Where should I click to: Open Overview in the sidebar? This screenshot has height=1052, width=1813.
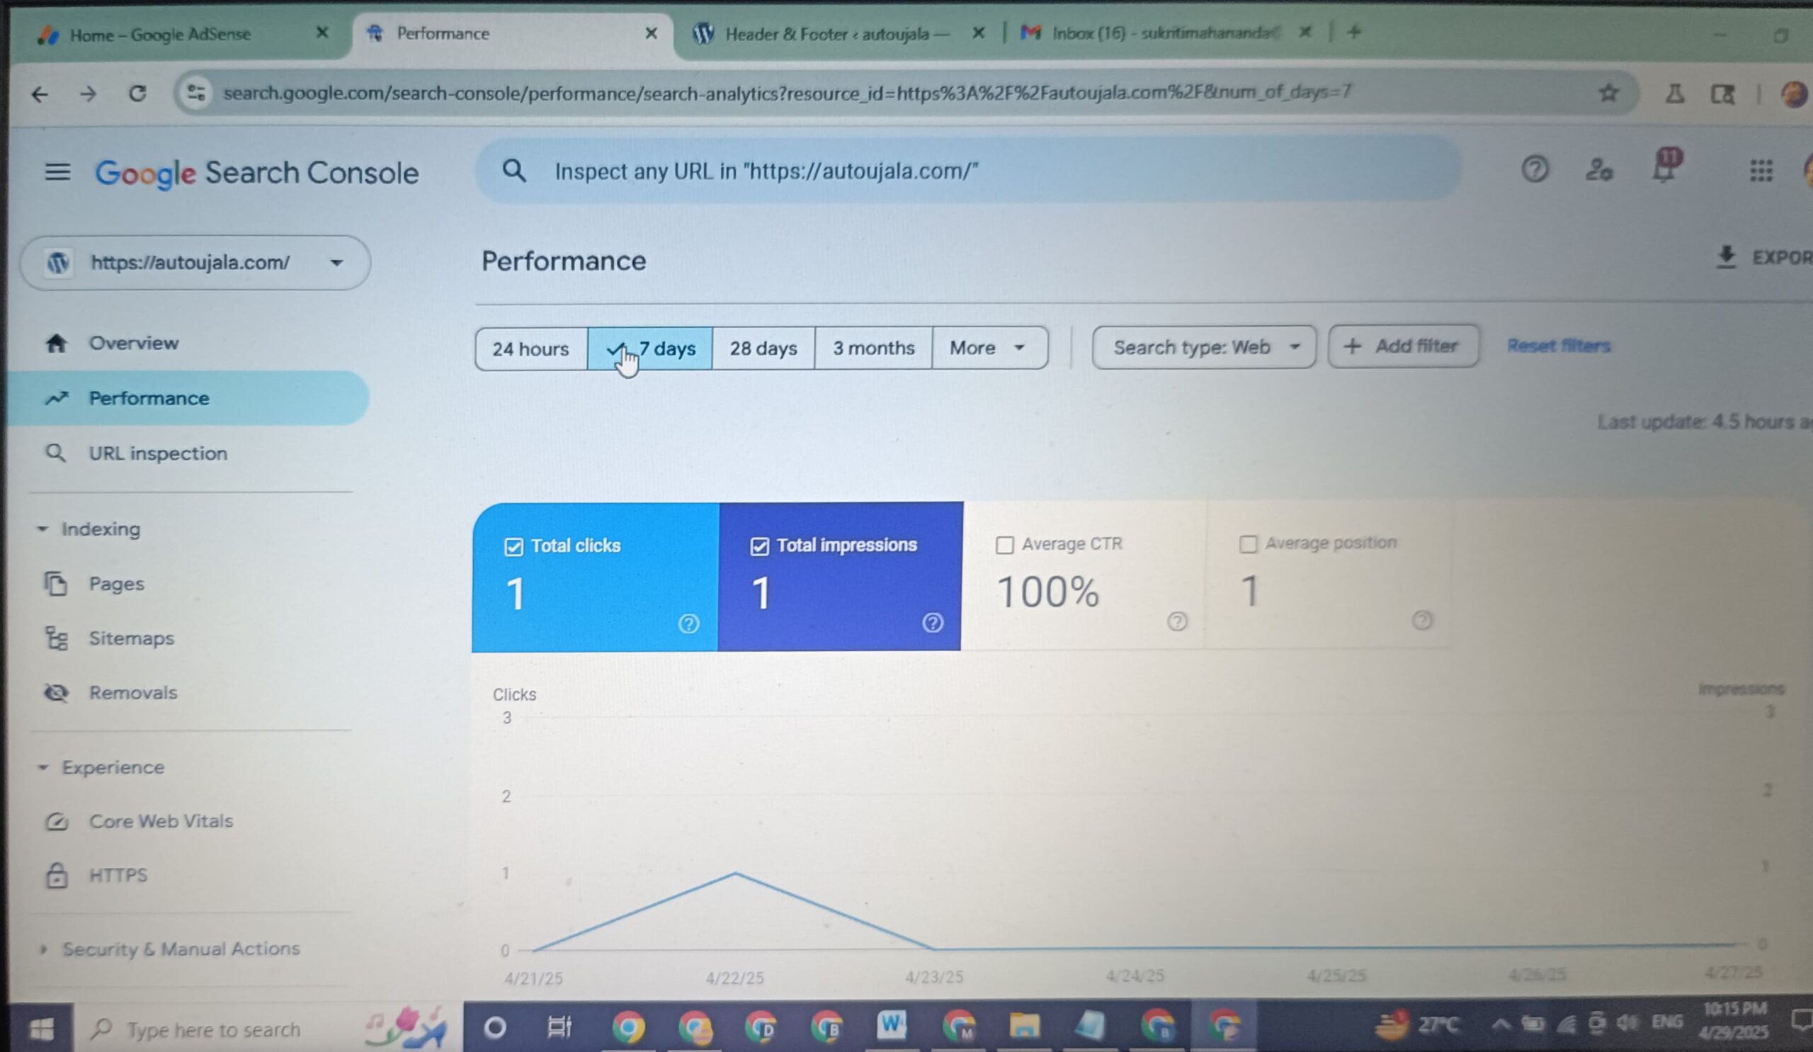134,344
